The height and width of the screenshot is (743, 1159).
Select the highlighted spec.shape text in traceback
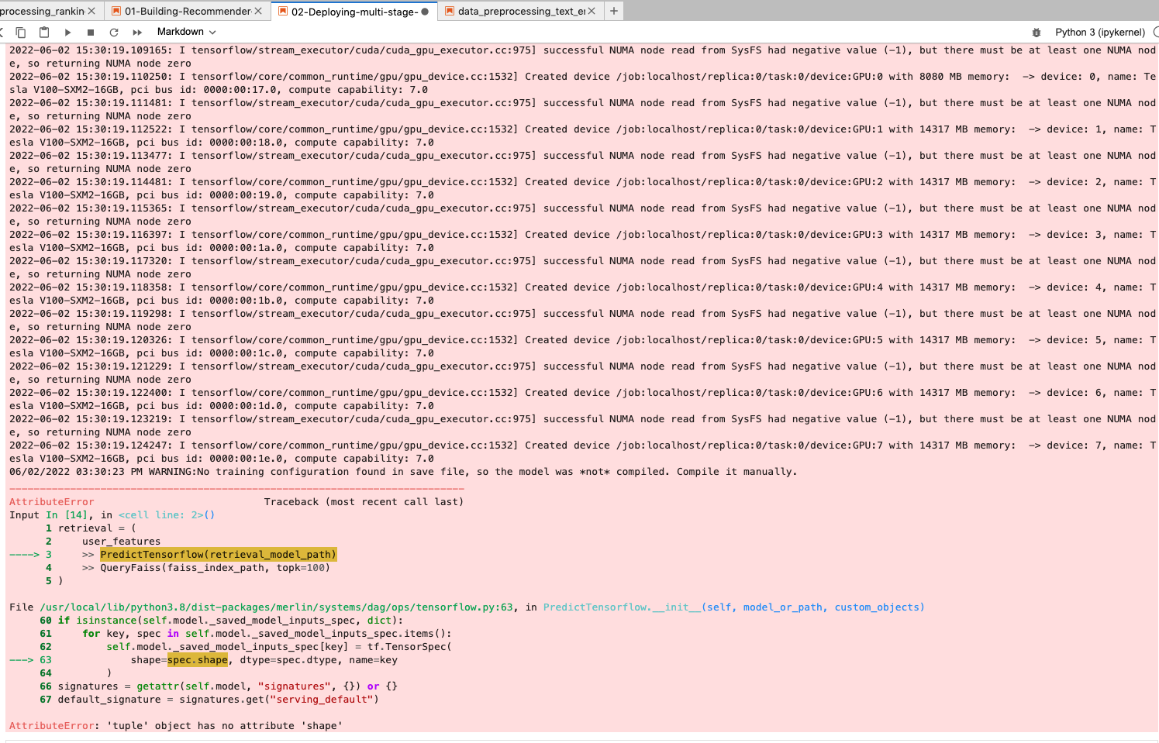[x=196, y=659]
